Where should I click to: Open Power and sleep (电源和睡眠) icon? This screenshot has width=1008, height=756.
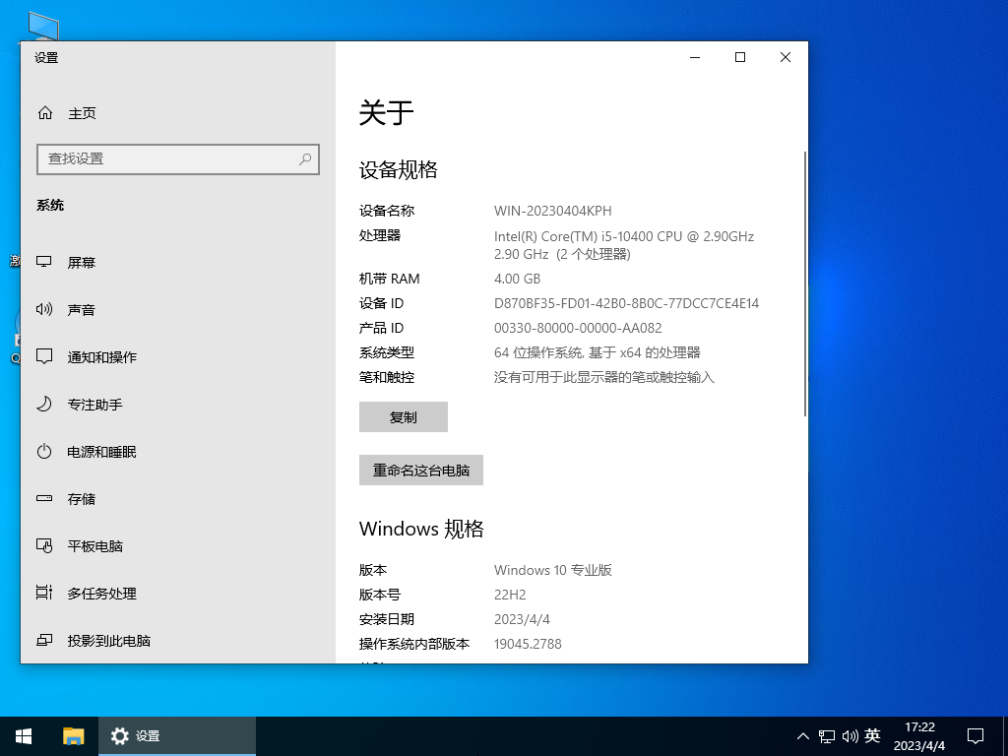coord(44,452)
